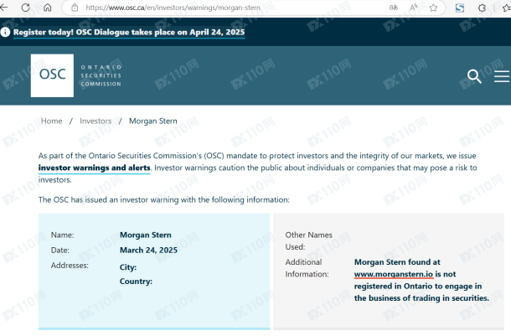Image resolution: width=511 pixels, height=336 pixels.
Task: Open the extensions puzzle icon
Action: point(482,8)
